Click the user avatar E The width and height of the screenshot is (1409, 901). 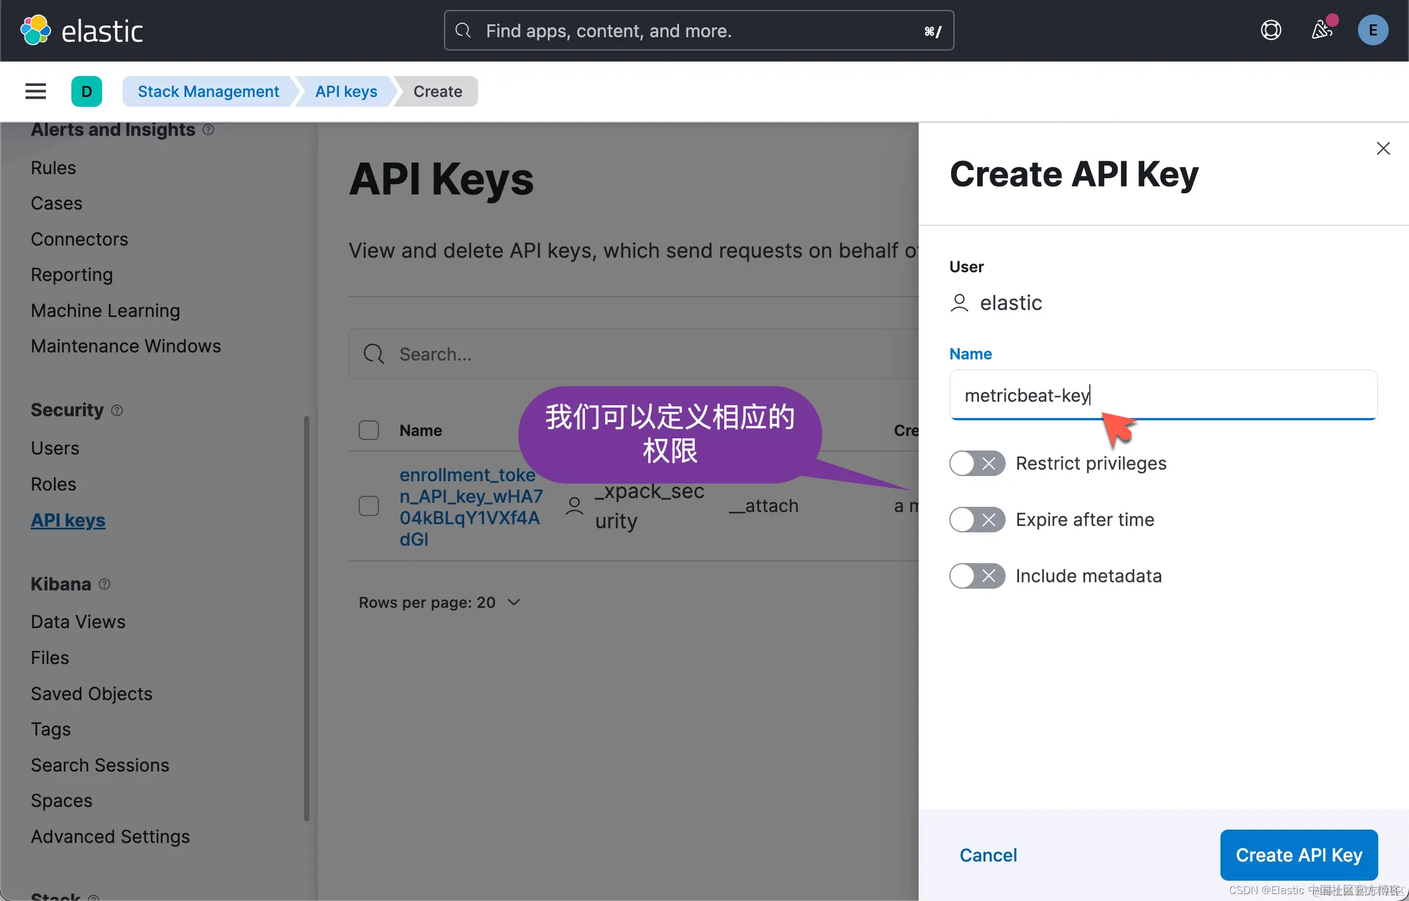(x=1372, y=30)
